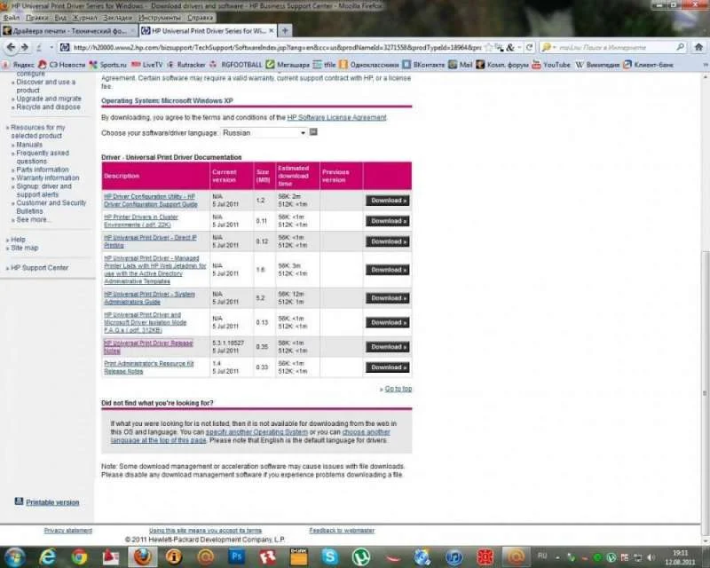Click the page vertical scrollbar thumb
Screen dimensions: 710x568
[705, 391]
